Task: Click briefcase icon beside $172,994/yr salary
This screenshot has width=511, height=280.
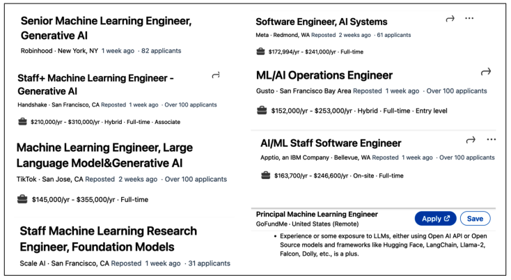Action: click(x=261, y=51)
